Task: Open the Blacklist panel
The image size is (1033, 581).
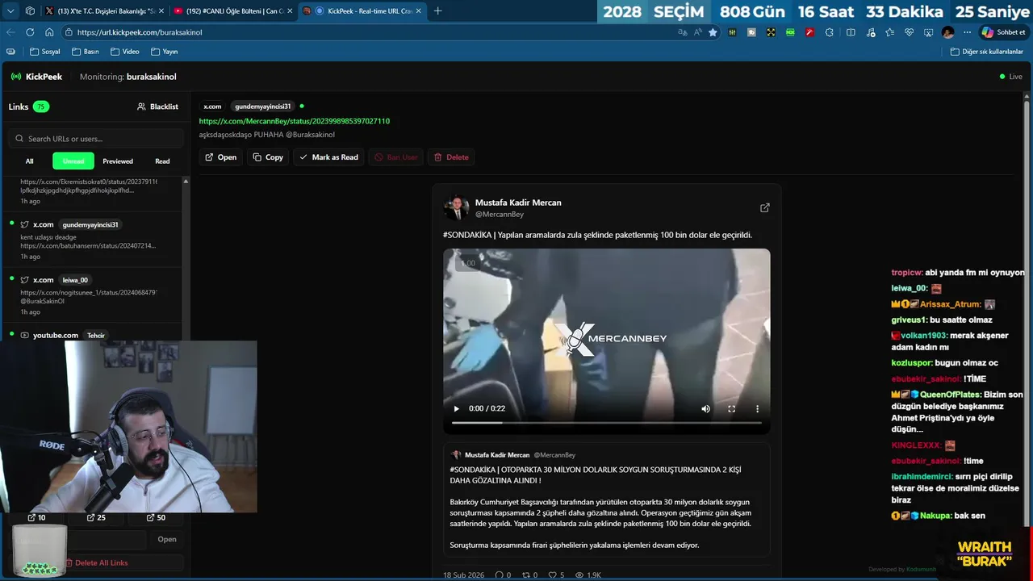Action: click(x=157, y=107)
